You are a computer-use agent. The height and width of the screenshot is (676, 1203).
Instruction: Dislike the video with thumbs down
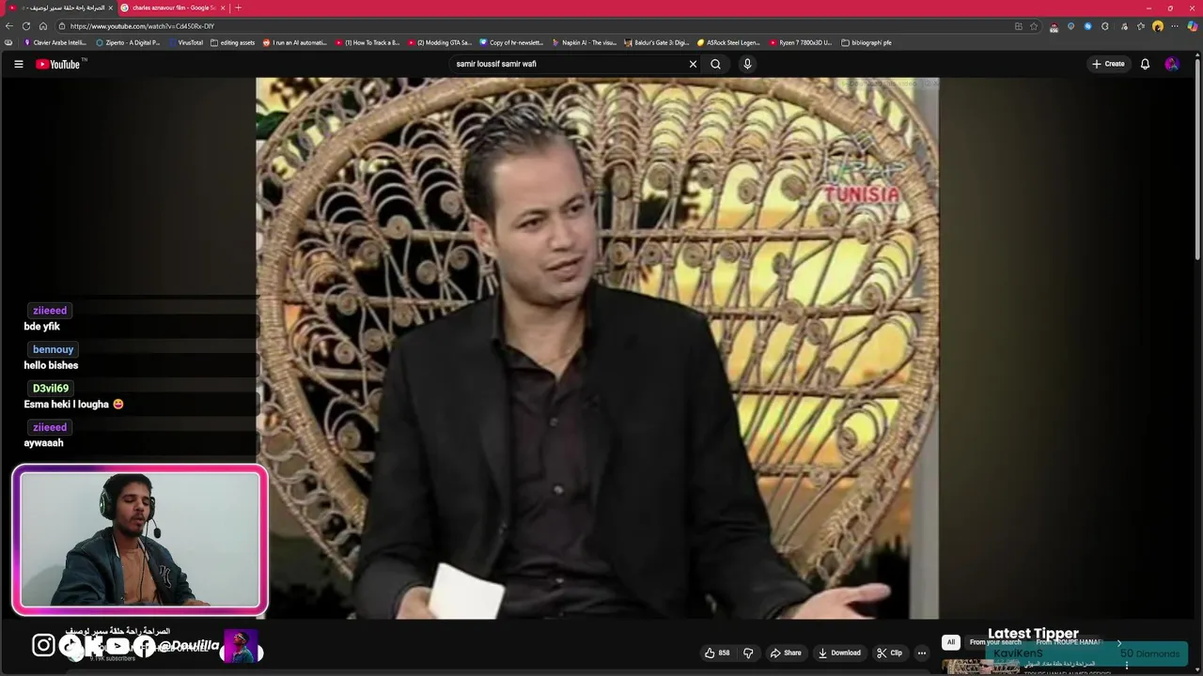coord(748,653)
